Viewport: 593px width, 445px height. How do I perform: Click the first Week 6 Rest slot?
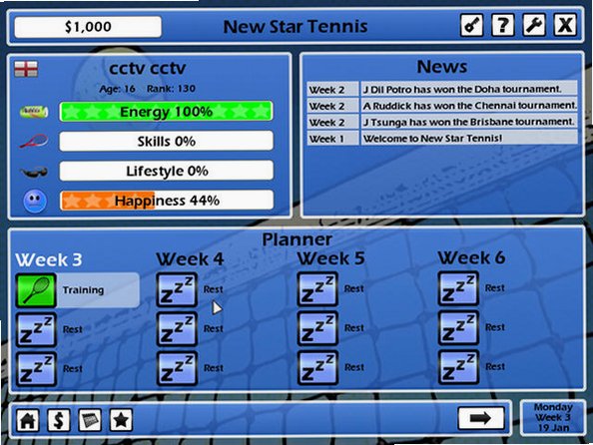tap(458, 288)
